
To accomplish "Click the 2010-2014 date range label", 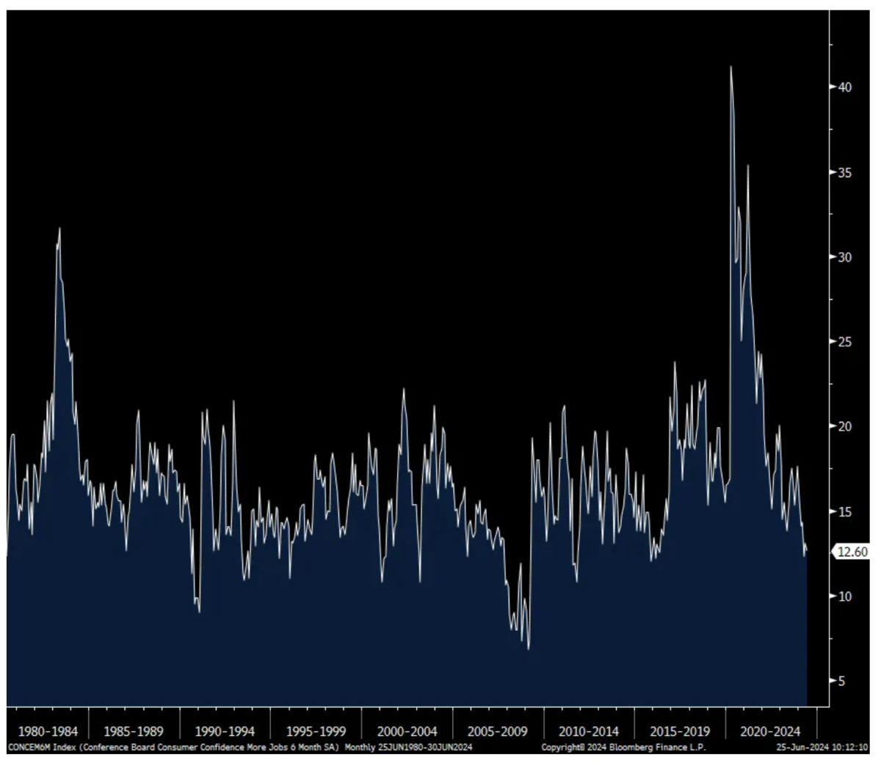I will click(588, 731).
